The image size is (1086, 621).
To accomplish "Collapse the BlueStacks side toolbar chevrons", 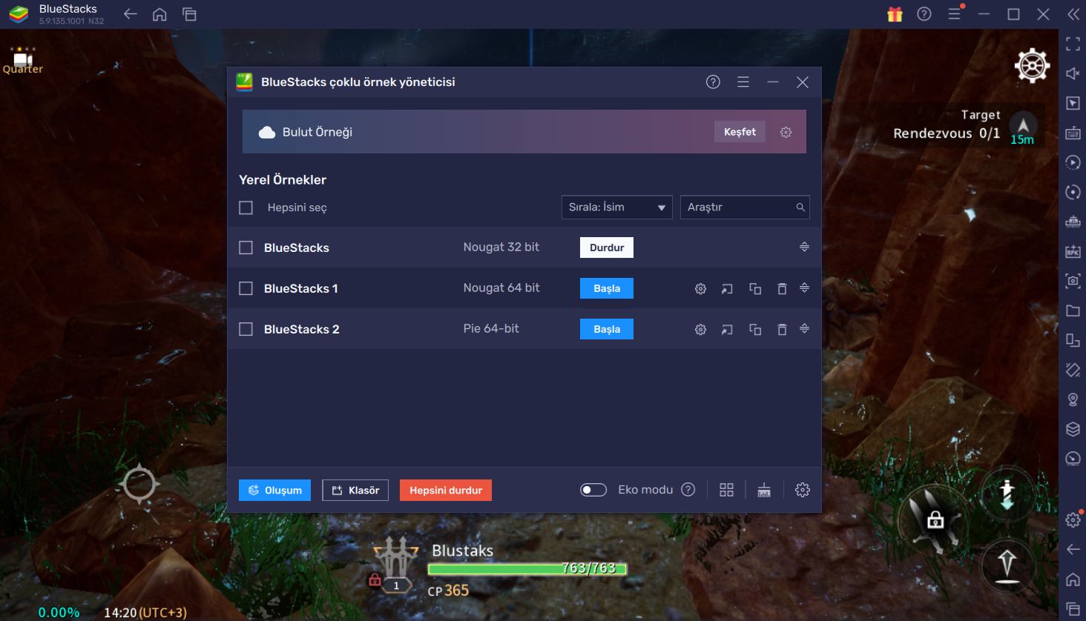I will coord(1073,14).
